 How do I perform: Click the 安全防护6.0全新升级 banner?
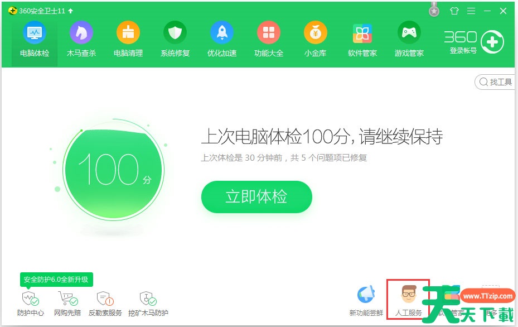click(56, 280)
